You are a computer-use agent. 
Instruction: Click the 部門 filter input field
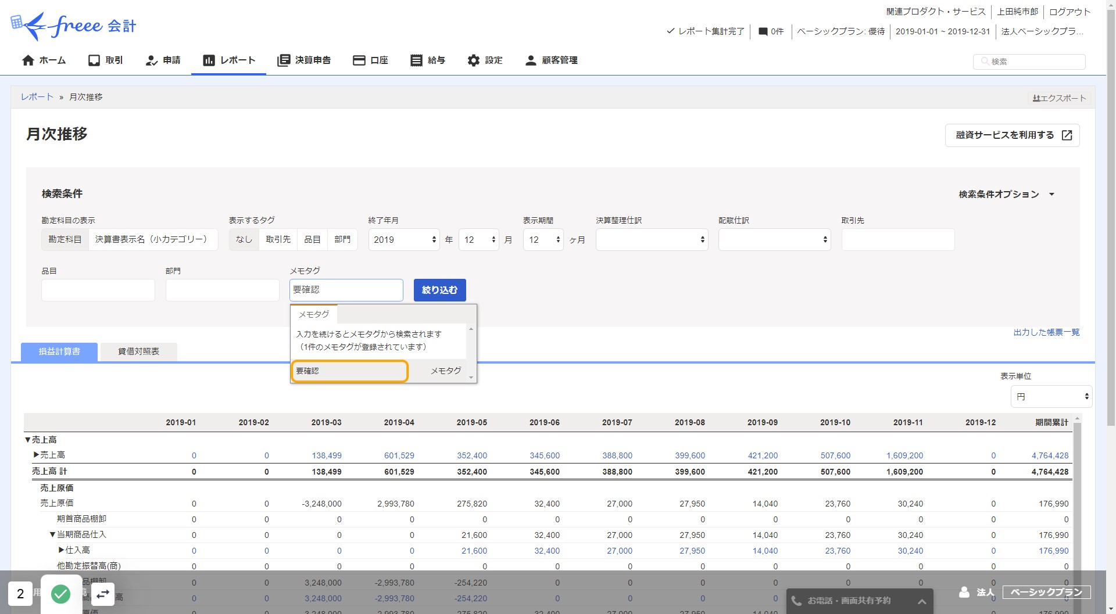point(223,290)
